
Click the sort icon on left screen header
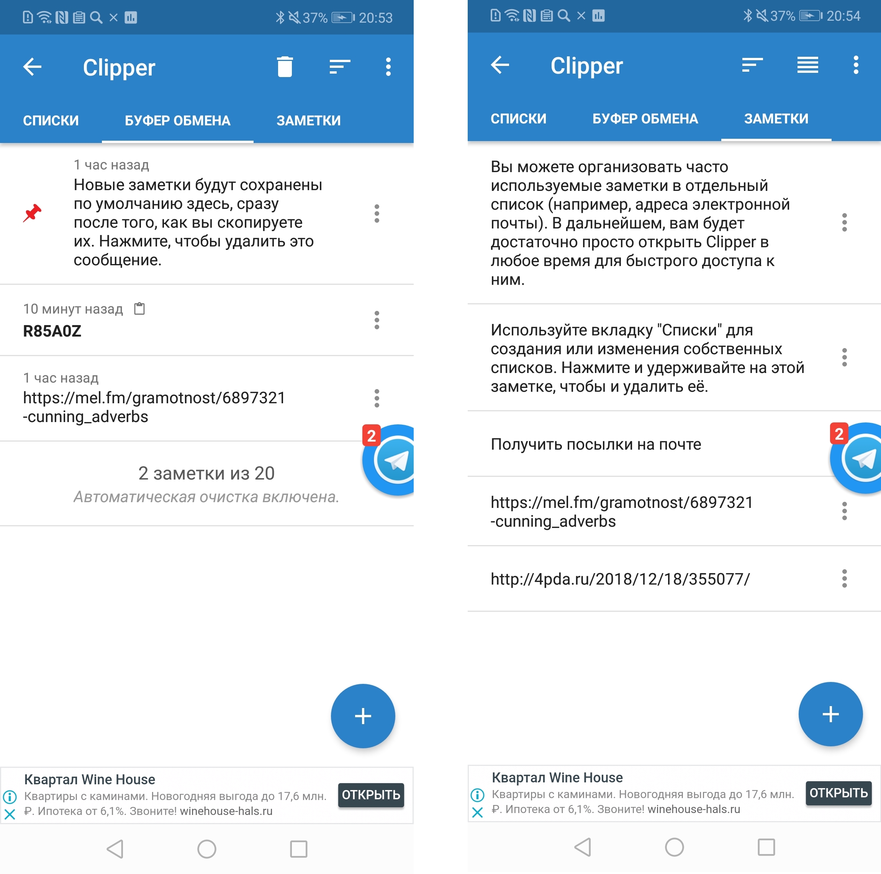337,67
